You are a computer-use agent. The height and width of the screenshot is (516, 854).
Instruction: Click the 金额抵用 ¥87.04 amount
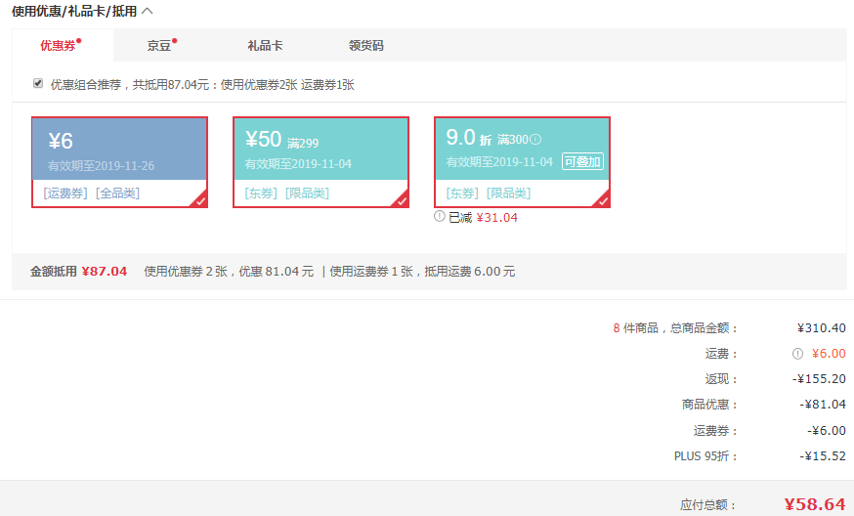[104, 272]
